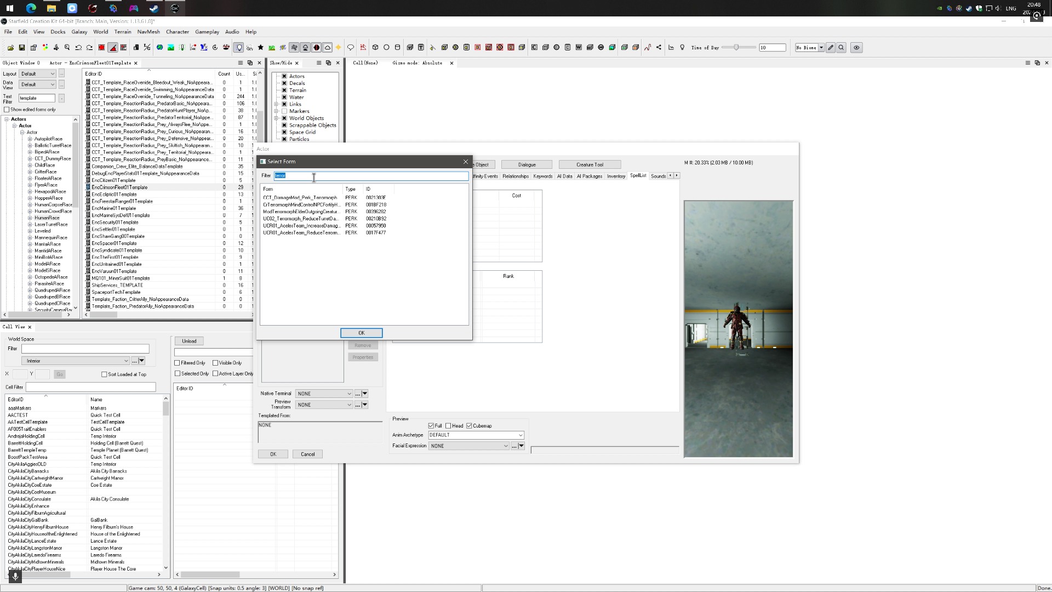Viewport: 1052px width, 592px height.
Task: Open the Gameplay menu
Action: coord(207,32)
